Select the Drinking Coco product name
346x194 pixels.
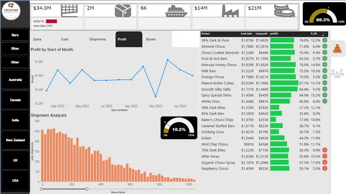click(x=212, y=132)
